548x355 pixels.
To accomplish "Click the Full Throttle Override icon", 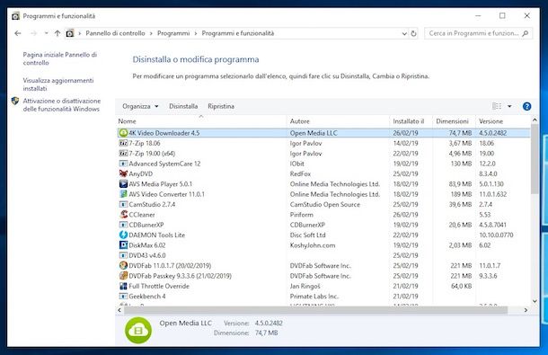I will click(x=123, y=286).
